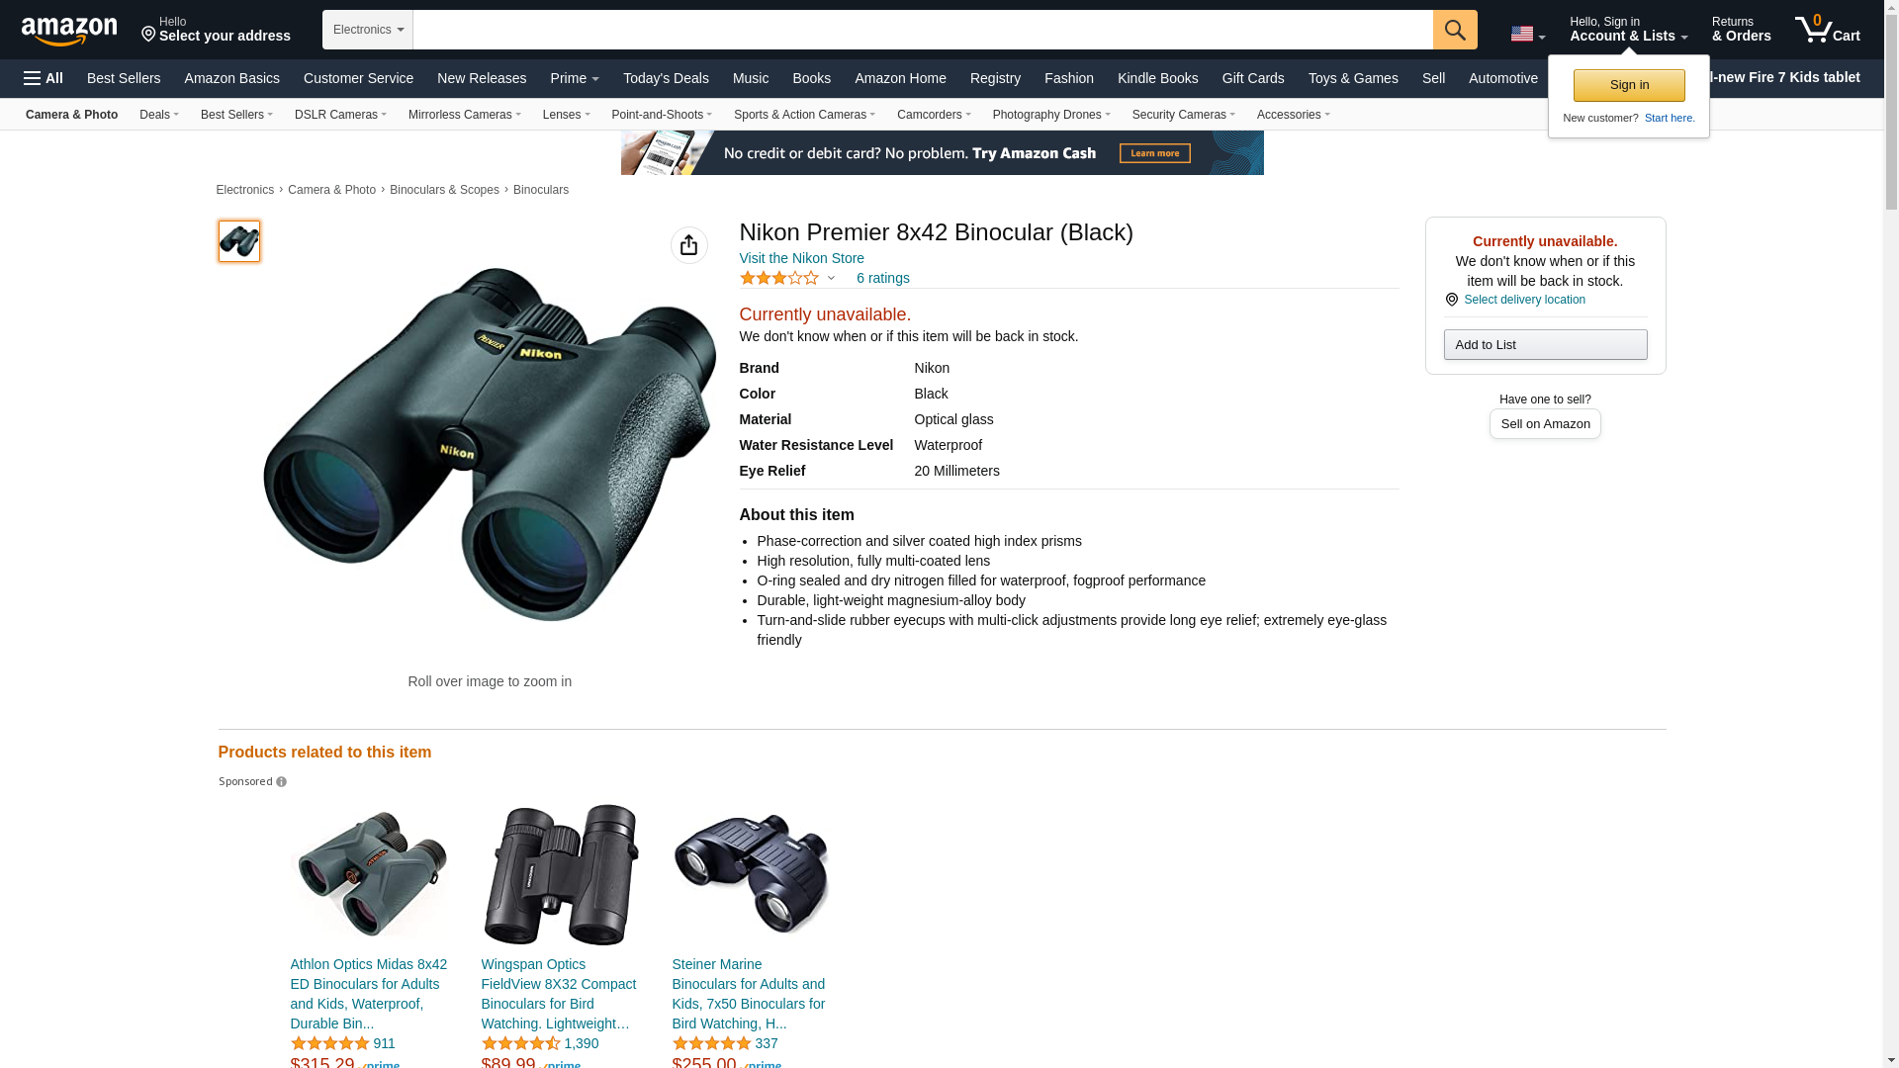Select the delivery location pin link
The image size is (1899, 1068).
coord(1515,300)
